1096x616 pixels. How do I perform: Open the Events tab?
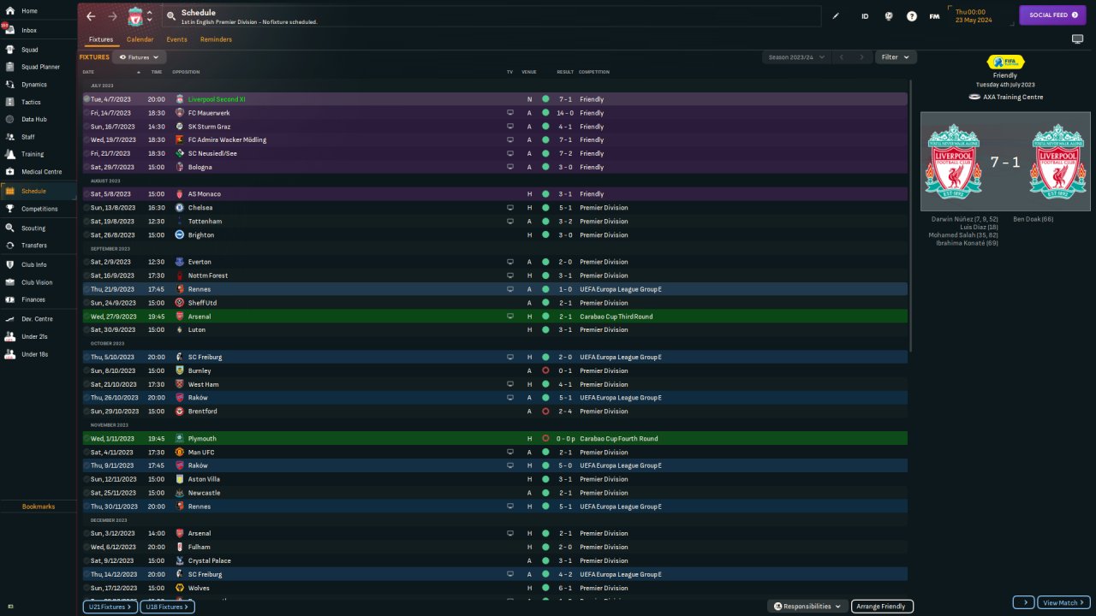(x=176, y=39)
